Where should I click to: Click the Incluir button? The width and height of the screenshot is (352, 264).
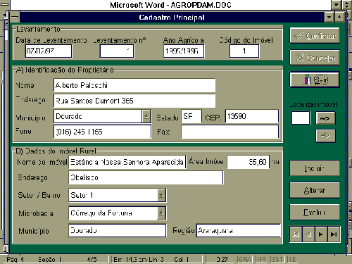[x=315, y=168]
